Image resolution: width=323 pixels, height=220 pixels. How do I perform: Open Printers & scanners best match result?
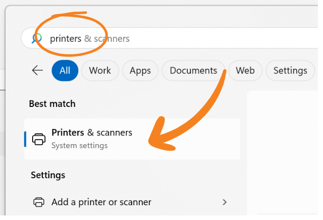click(132, 139)
